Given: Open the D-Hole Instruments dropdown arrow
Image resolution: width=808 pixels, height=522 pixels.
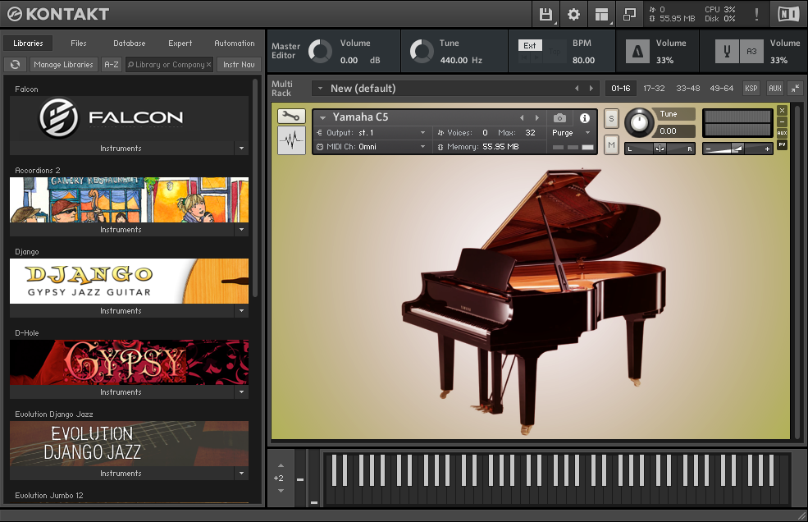Looking at the screenshot, I should [x=242, y=392].
